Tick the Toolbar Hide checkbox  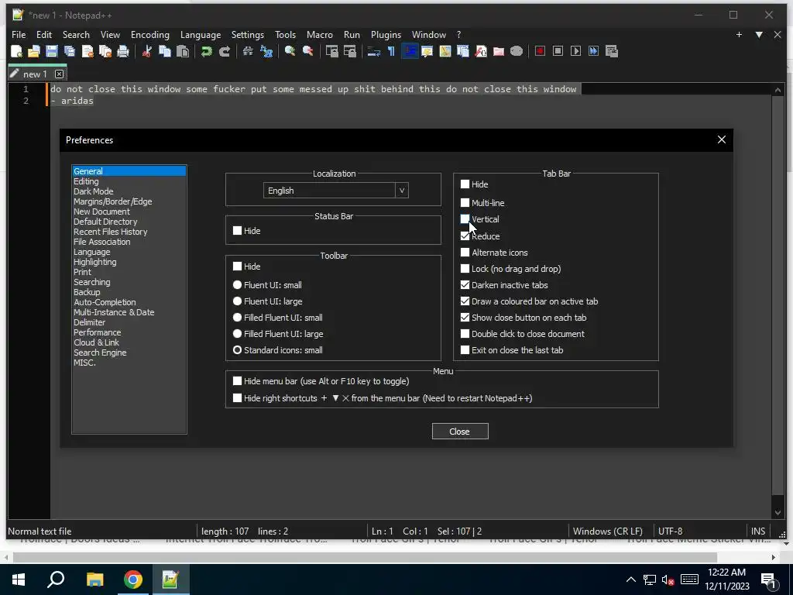[x=237, y=267]
